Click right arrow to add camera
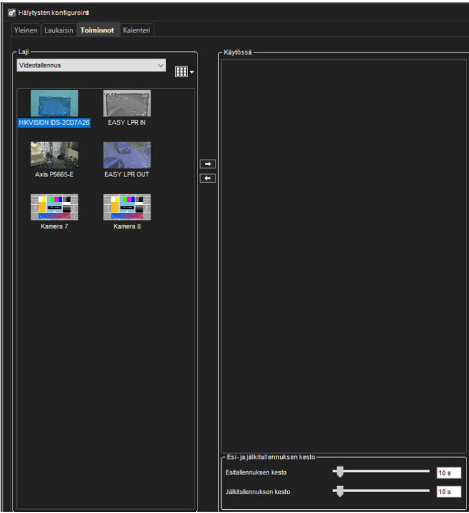 [x=208, y=164]
